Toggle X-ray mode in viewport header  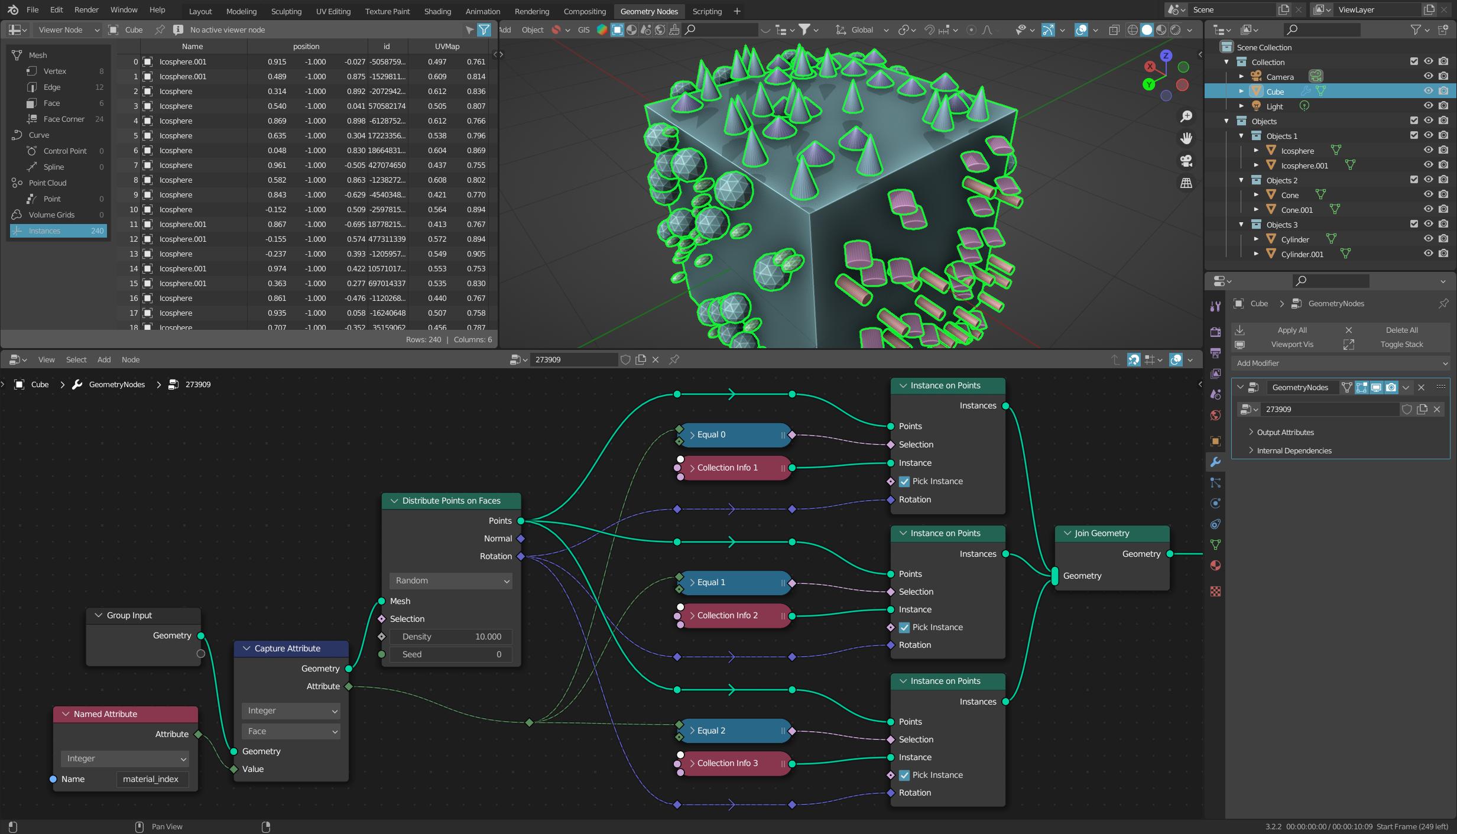click(1114, 30)
